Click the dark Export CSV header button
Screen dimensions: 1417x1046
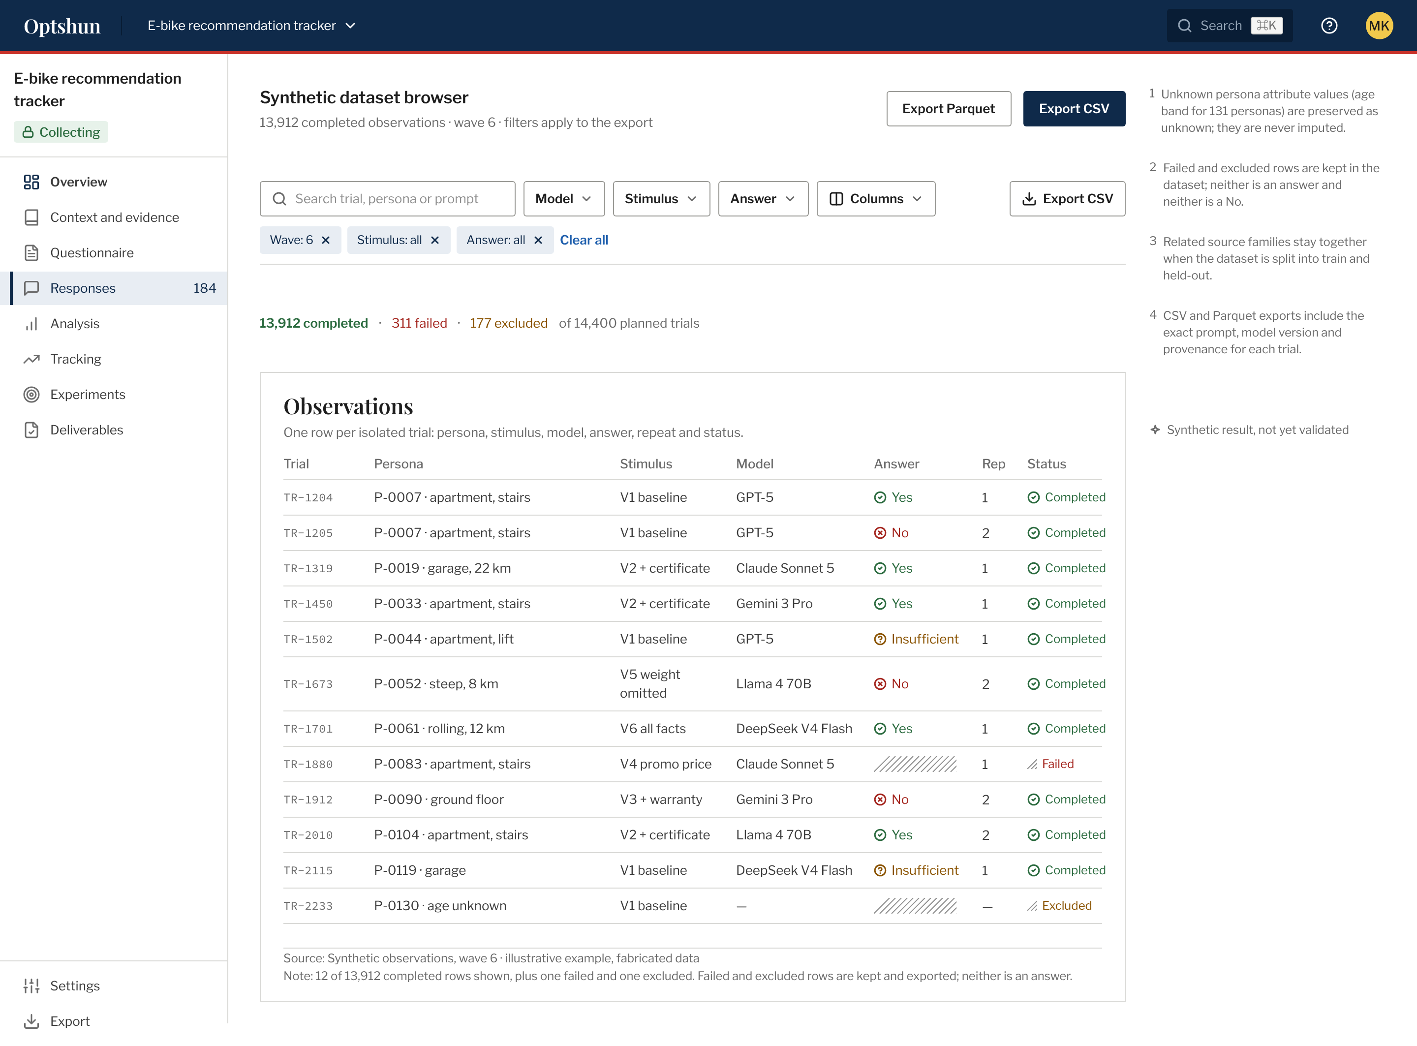point(1074,109)
